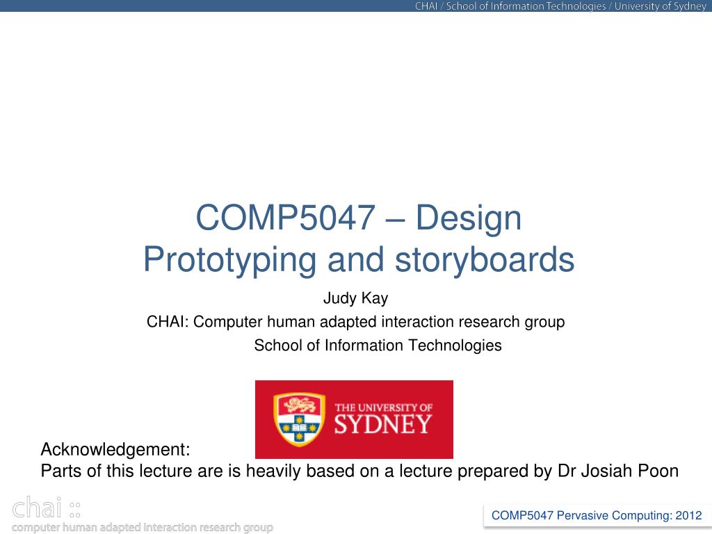Click "School of Information Technologies" subtitle text

(378, 346)
